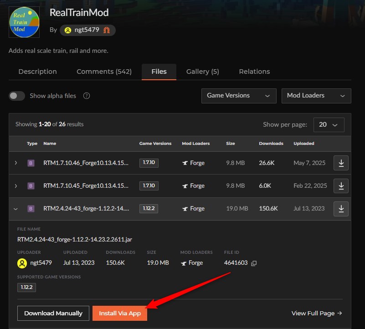
Task: Click 1.7.10 version tag in May 7 row
Action: coord(149,163)
